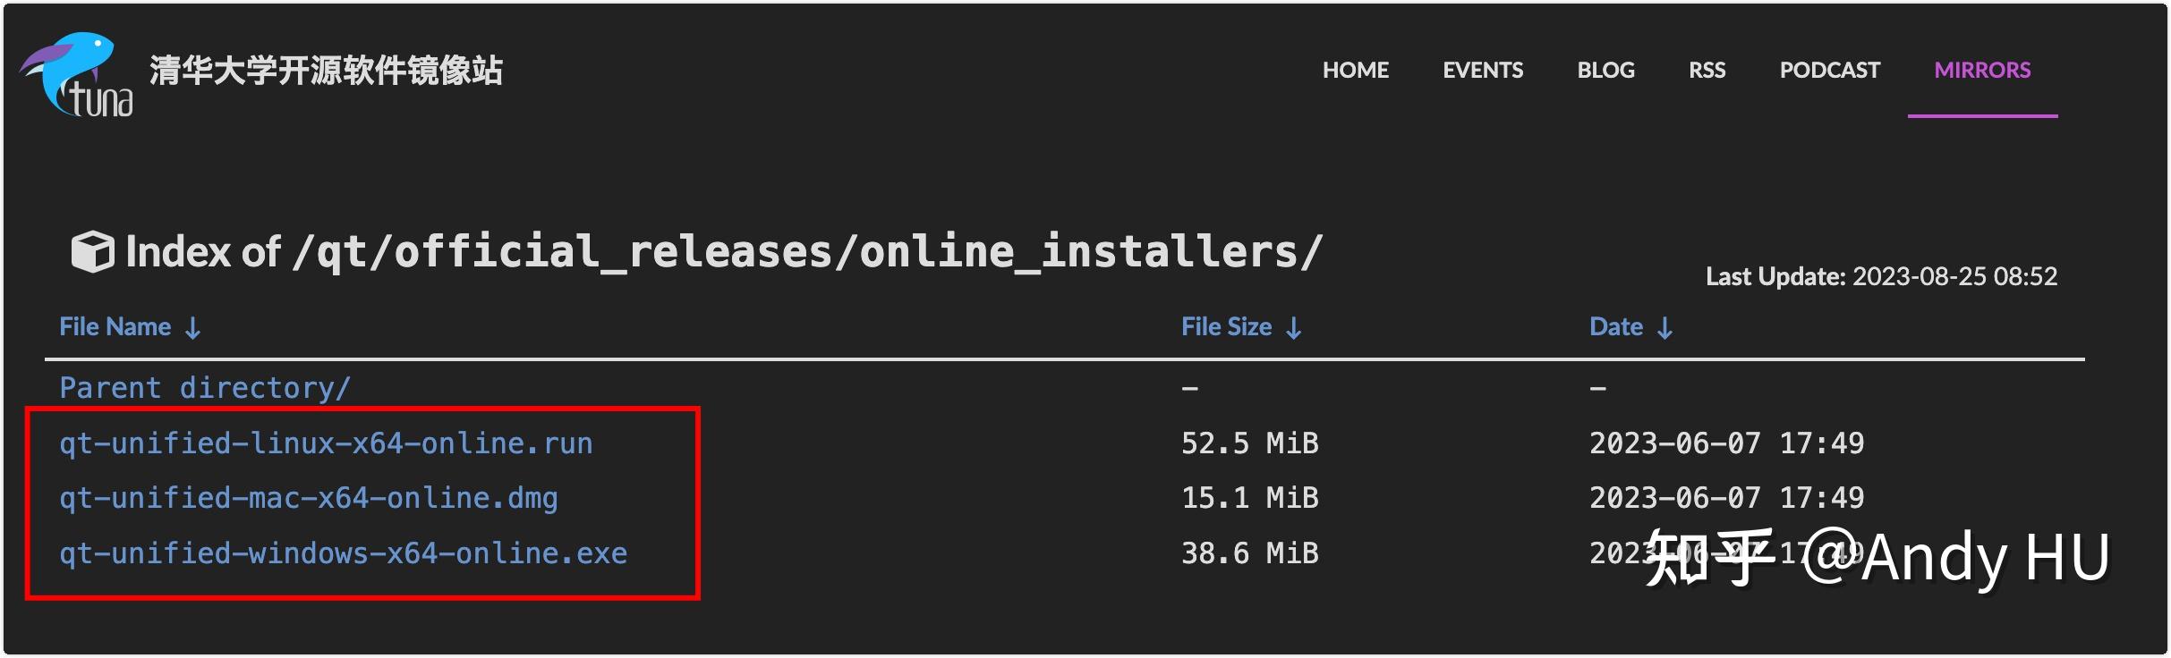
Task: Click the File Name sort arrow
Action: [193, 328]
